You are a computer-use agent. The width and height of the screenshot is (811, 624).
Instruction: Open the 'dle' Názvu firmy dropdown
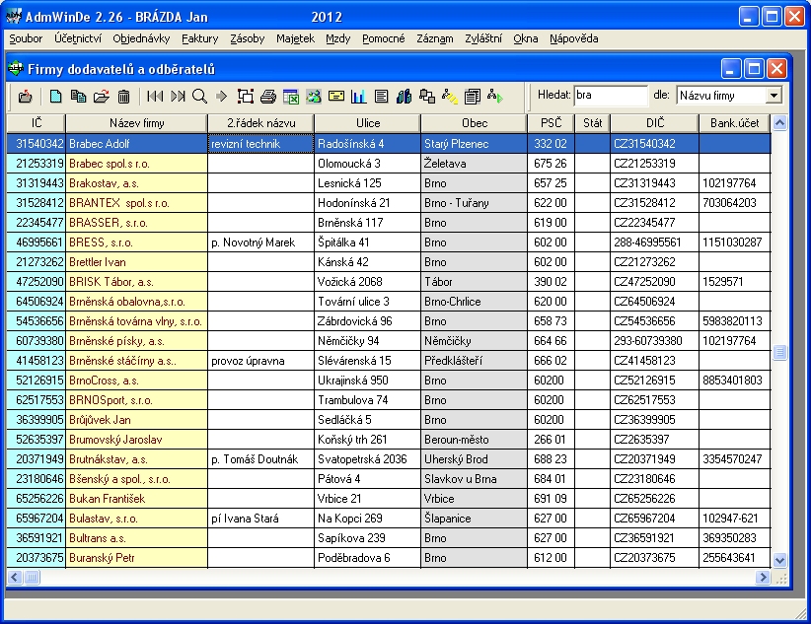click(774, 95)
